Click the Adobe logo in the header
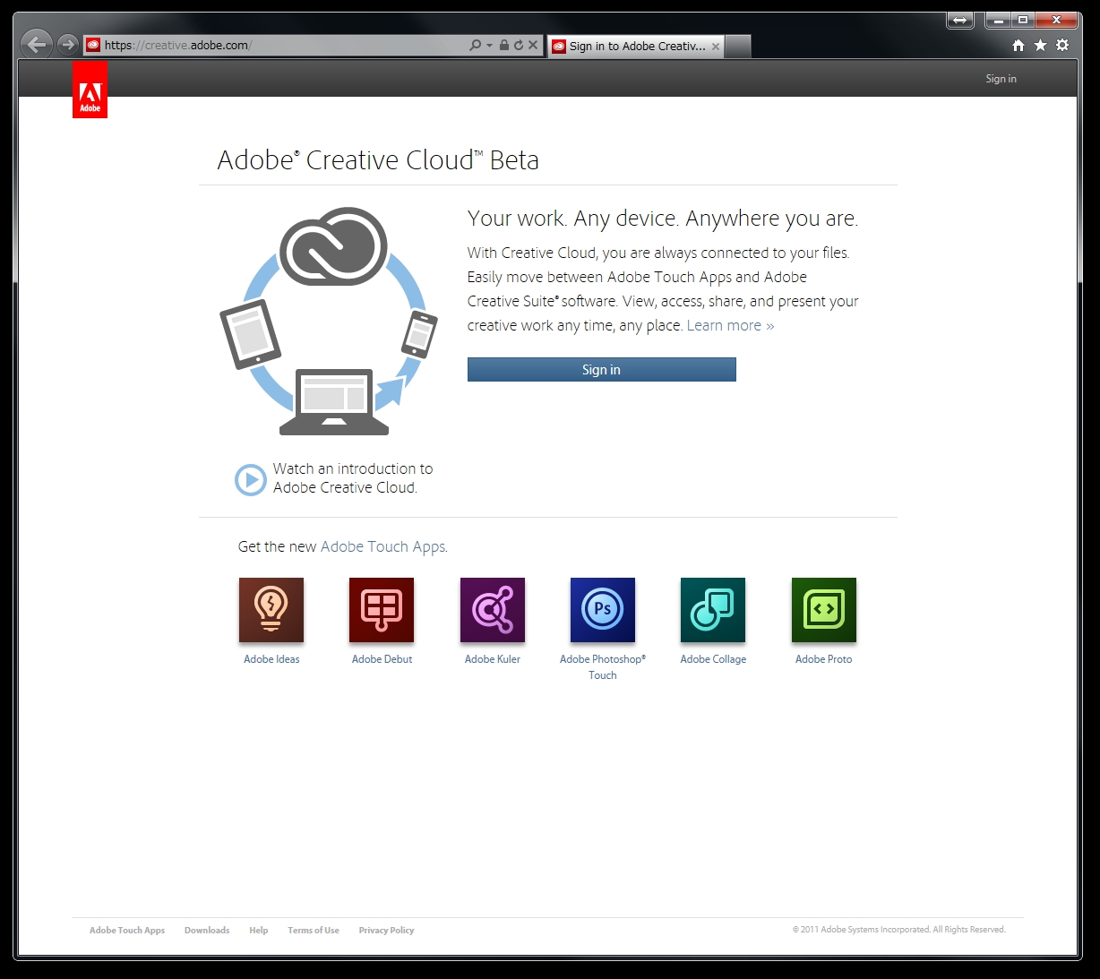Image resolution: width=1100 pixels, height=979 pixels. 90,90
